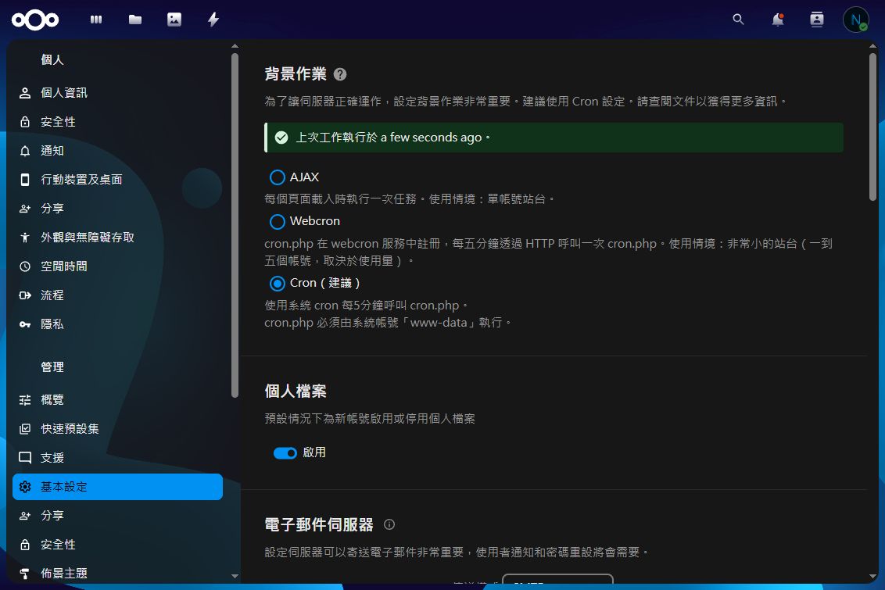This screenshot has height=590, width=885.
Task: Click chat icon next to 支援
Action: (25, 457)
